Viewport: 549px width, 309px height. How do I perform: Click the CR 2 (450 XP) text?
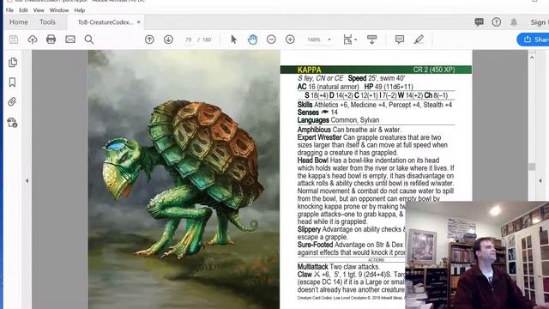click(x=434, y=70)
